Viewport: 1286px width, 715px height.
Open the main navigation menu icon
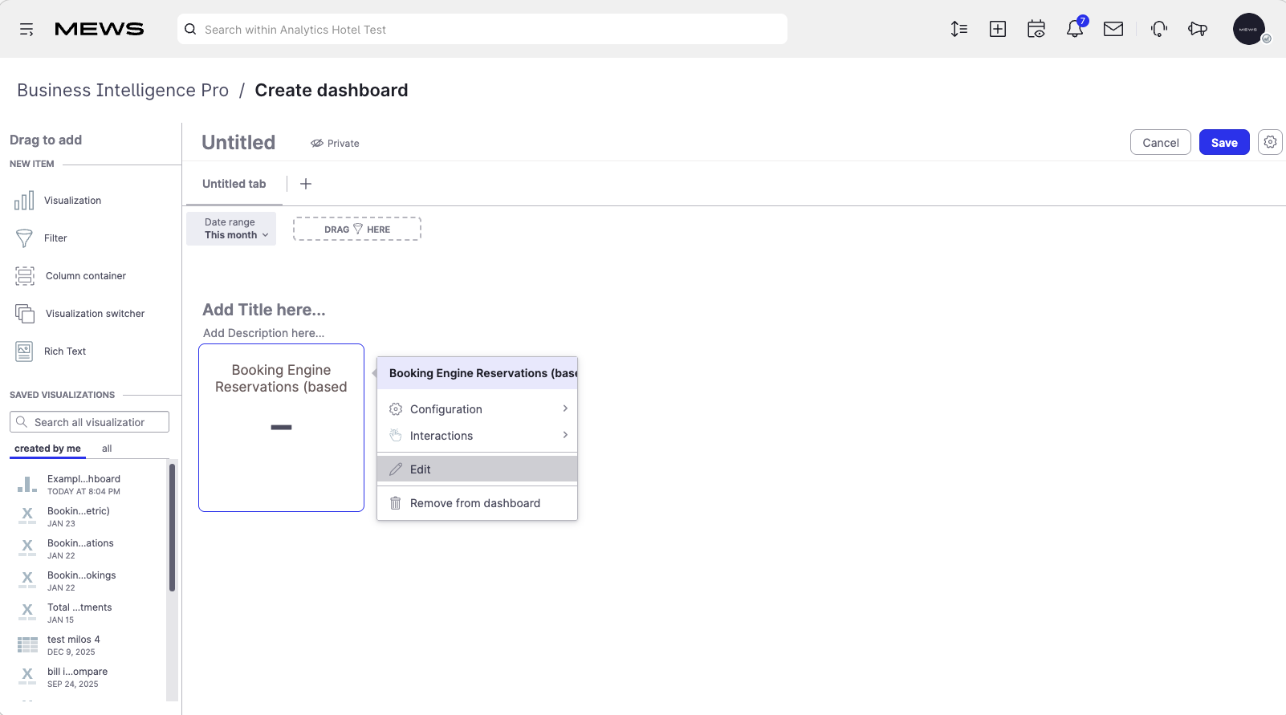(26, 30)
